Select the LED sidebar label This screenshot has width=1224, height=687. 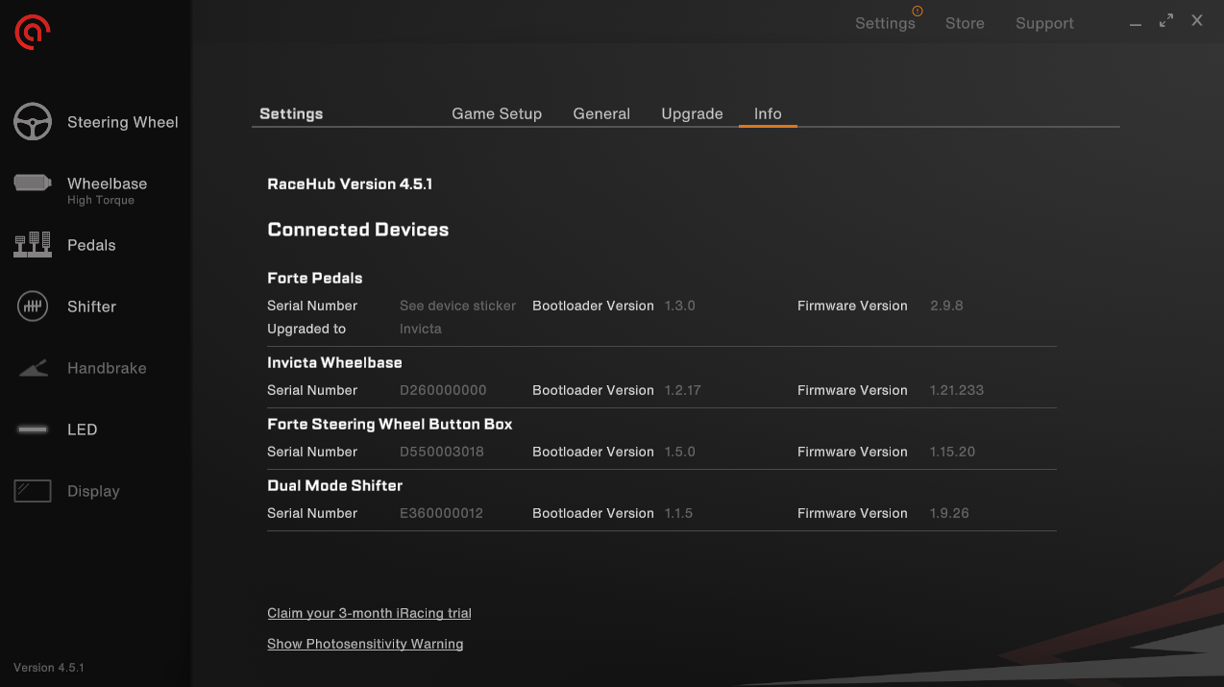[82, 429]
